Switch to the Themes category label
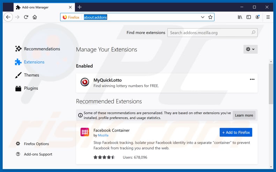Image resolution: width=276 pixels, height=172 pixels. [x=31, y=75]
